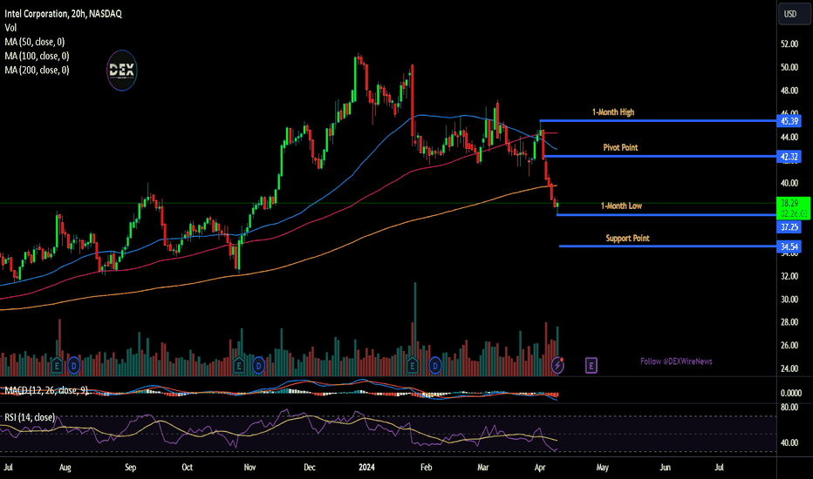Image resolution: width=813 pixels, height=479 pixels.
Task: Click the May label on time axis
Action: [602, 468]
